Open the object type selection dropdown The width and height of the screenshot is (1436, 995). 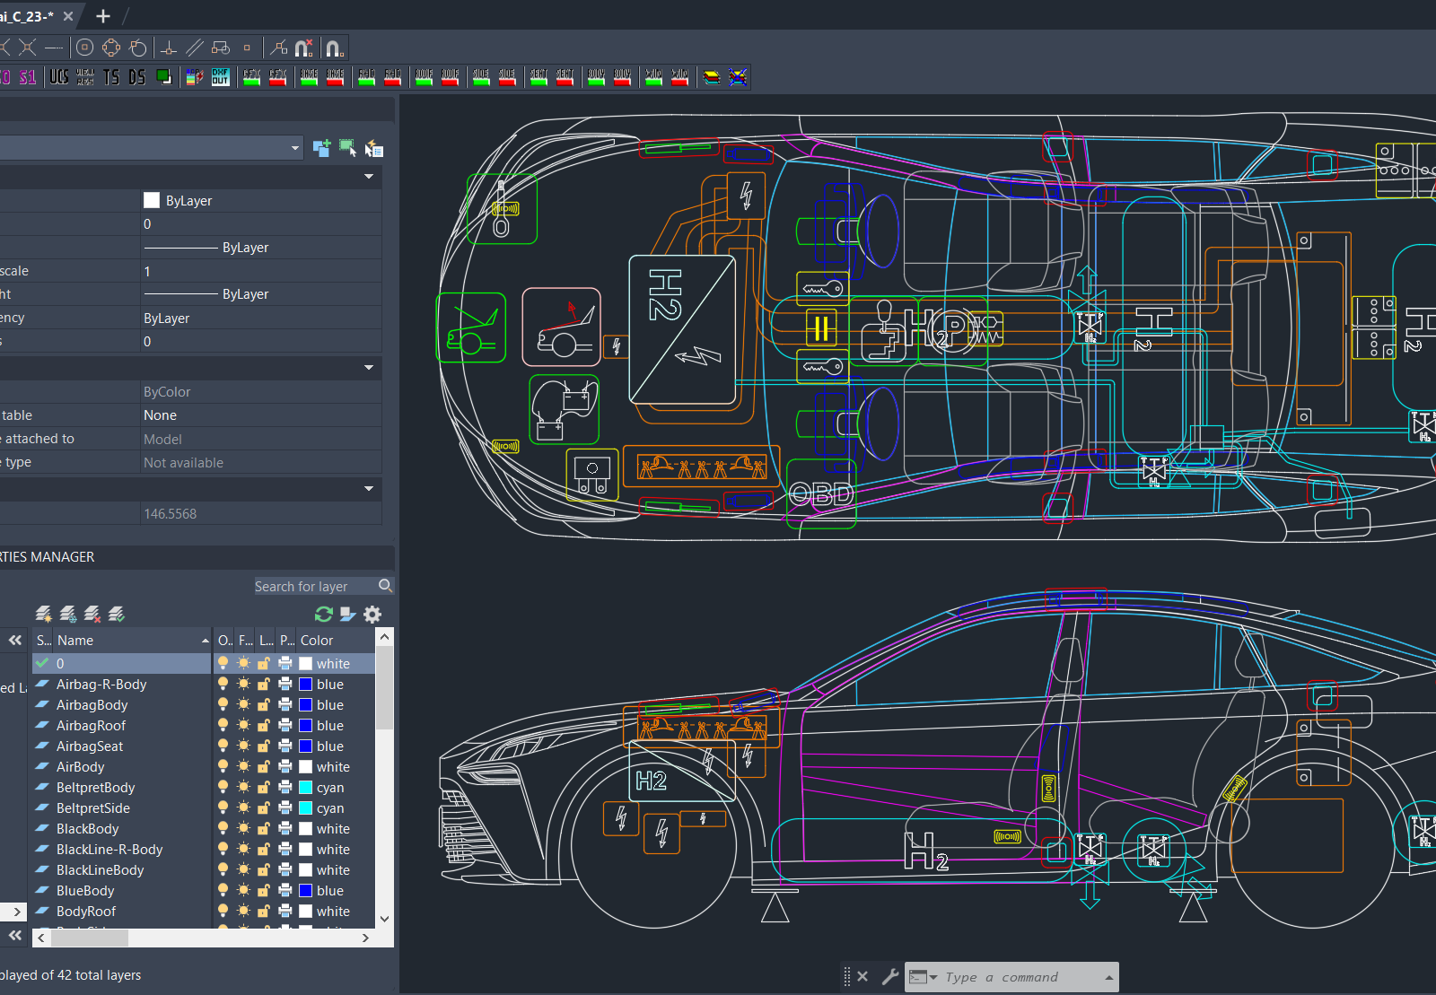(295, 148)
